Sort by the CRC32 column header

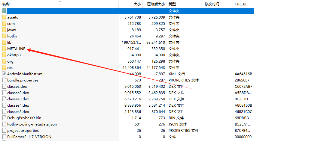[x=240, y=4]
